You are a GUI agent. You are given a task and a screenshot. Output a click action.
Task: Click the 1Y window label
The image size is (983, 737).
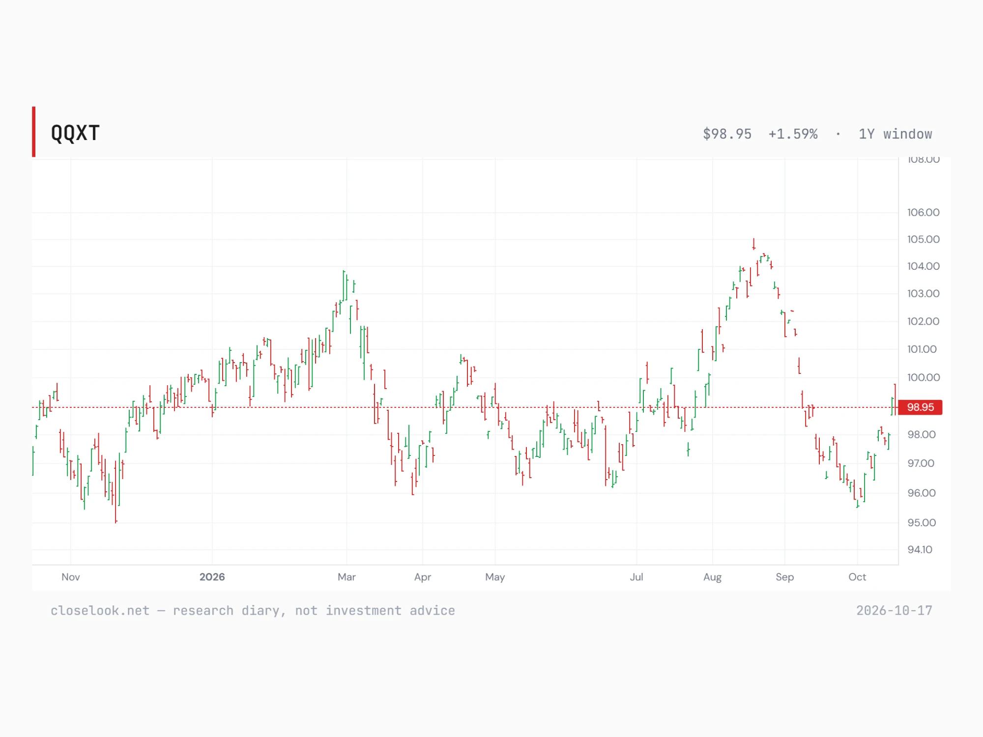coord(895,134)
